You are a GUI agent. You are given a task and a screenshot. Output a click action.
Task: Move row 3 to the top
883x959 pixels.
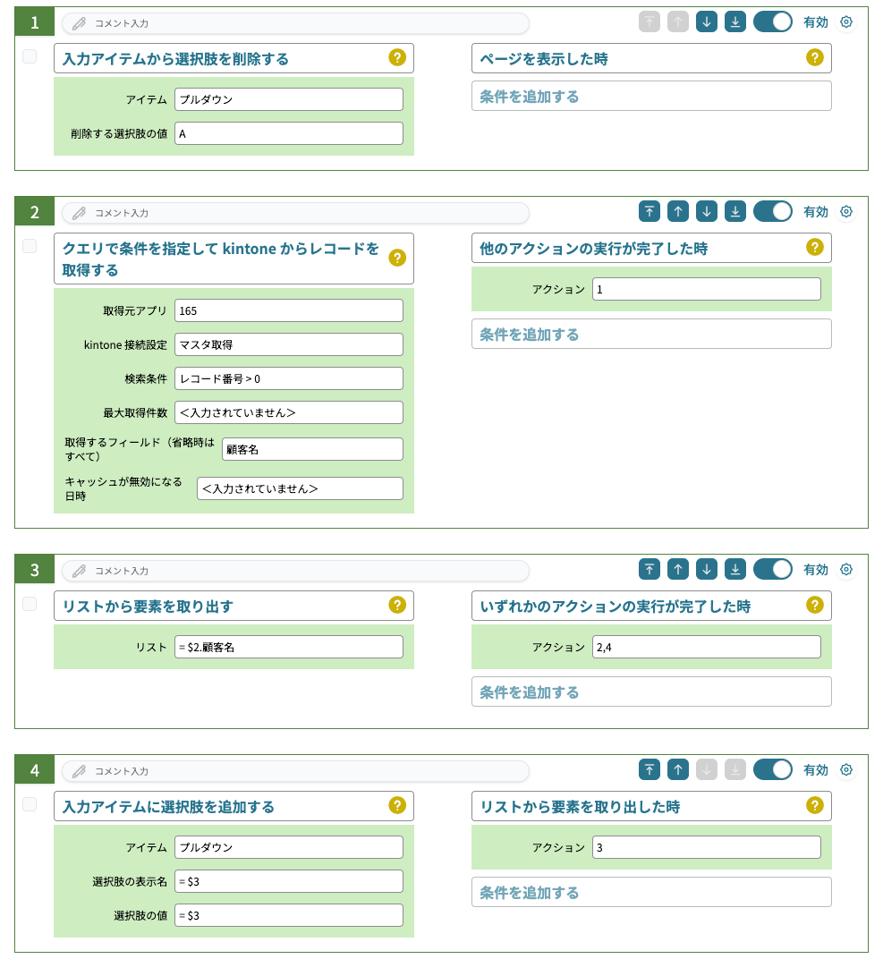pos(650,569)
